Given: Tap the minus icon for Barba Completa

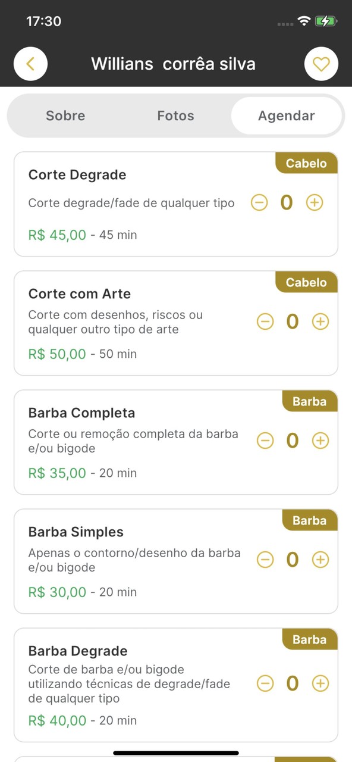Looking at the screenshot, I should (x=265, y=441).
